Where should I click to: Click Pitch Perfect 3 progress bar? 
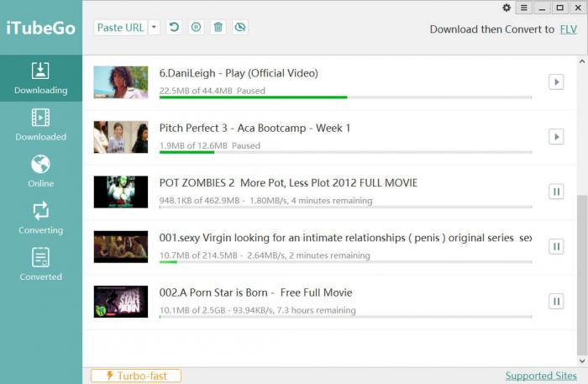(x=346, y=152)
